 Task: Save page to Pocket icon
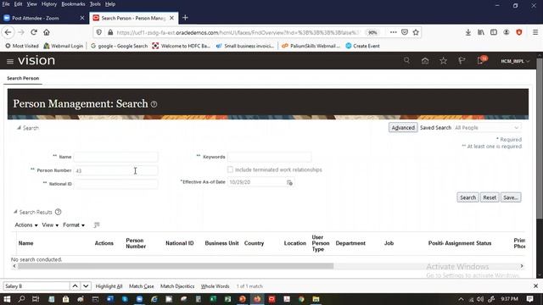click(x=405, y=32)
